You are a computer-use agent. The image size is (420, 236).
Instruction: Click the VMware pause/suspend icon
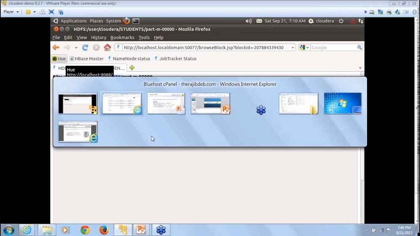(28, 12)
